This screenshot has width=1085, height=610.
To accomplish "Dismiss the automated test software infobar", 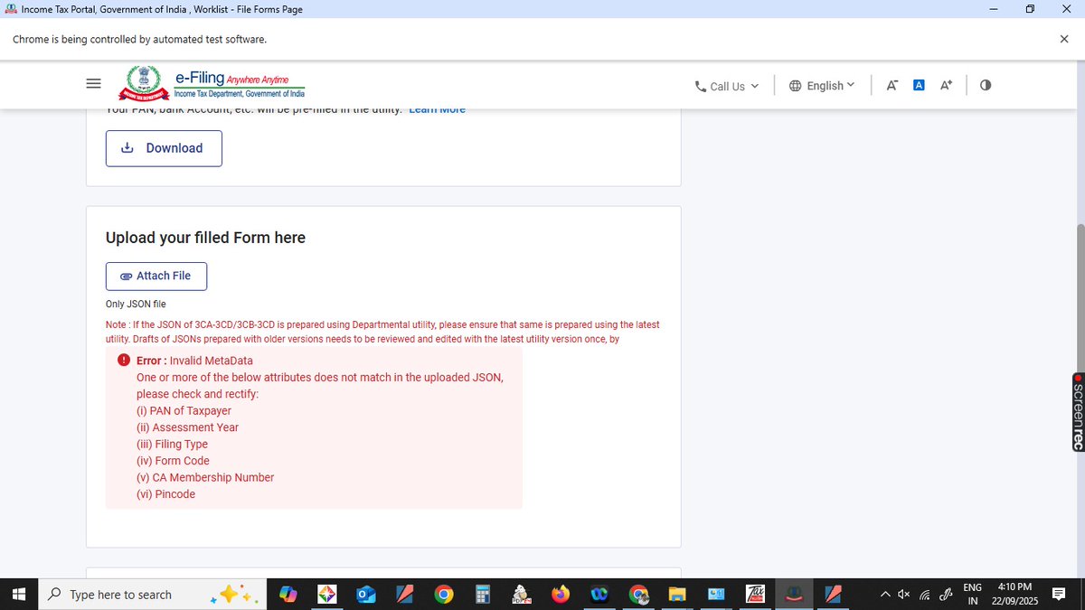I will [1064, 39].
